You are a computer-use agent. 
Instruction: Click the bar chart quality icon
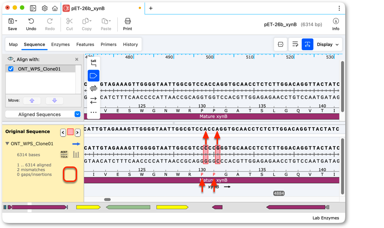coord(76,154)
